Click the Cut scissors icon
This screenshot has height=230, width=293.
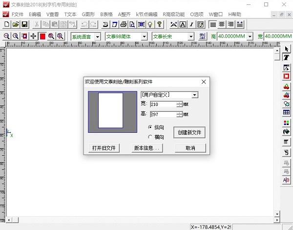pyautogui.click(x=37, y=24)
